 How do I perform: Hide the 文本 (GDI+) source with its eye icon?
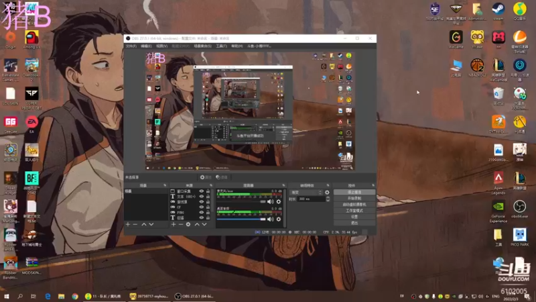[x=202, y=197]
